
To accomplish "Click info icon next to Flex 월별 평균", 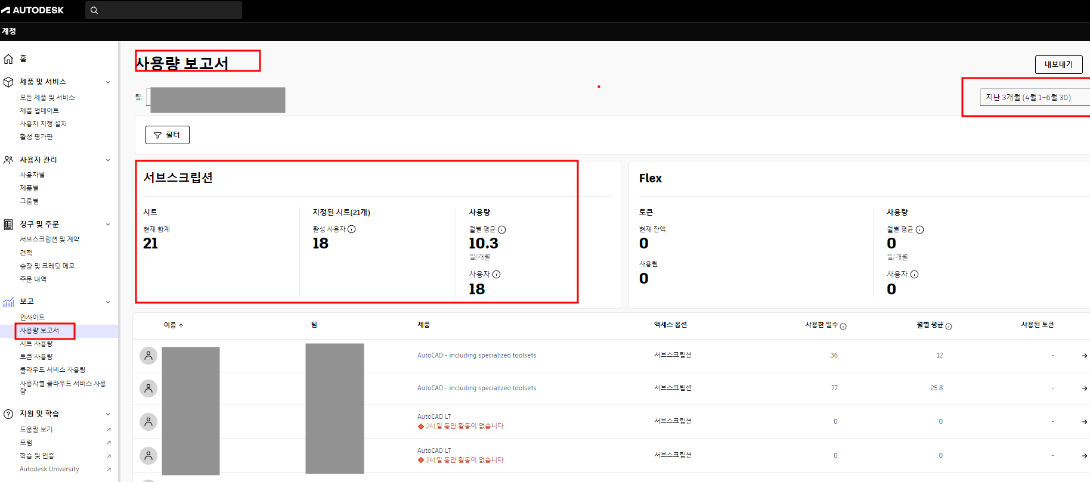I will pyautogui.click(x=920, y=230).
